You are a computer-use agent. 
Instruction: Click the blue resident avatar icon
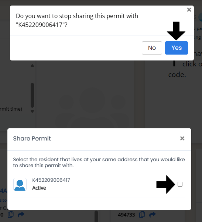click(x=20, y=184)
